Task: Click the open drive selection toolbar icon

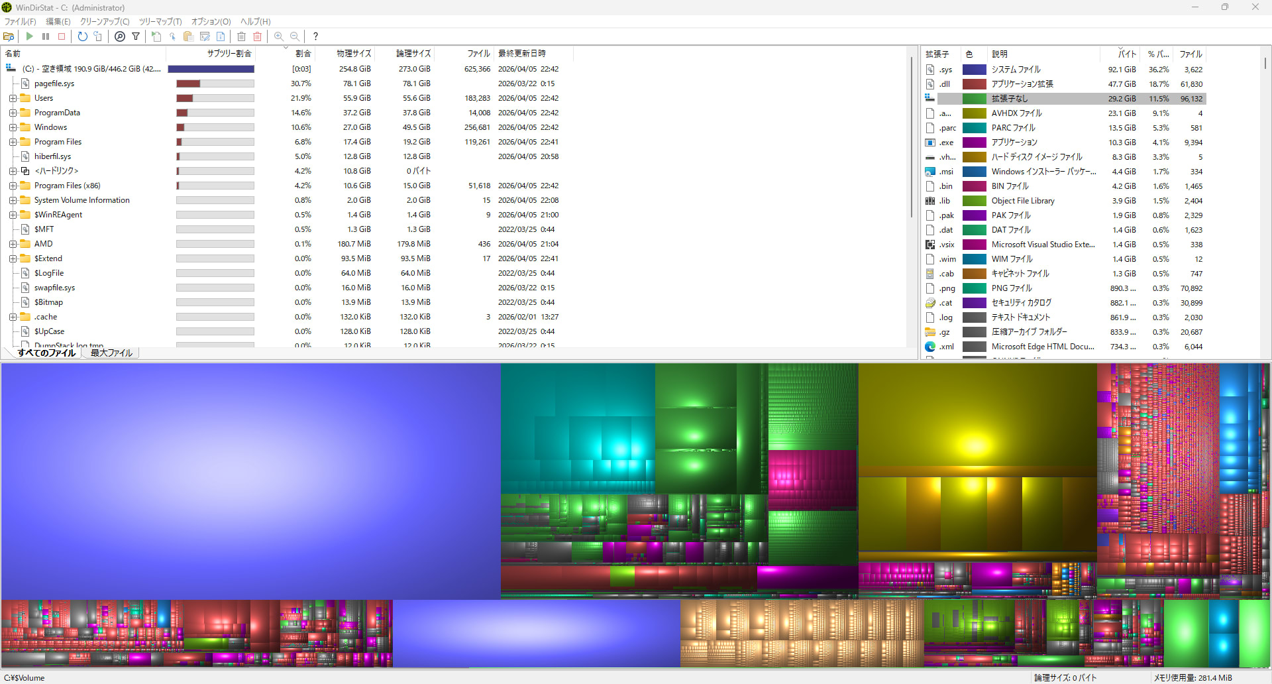Action: pyautogui.click(x=9, y=36)
